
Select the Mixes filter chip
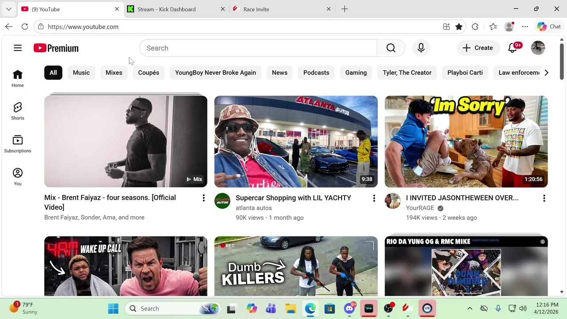pos(114,73)
